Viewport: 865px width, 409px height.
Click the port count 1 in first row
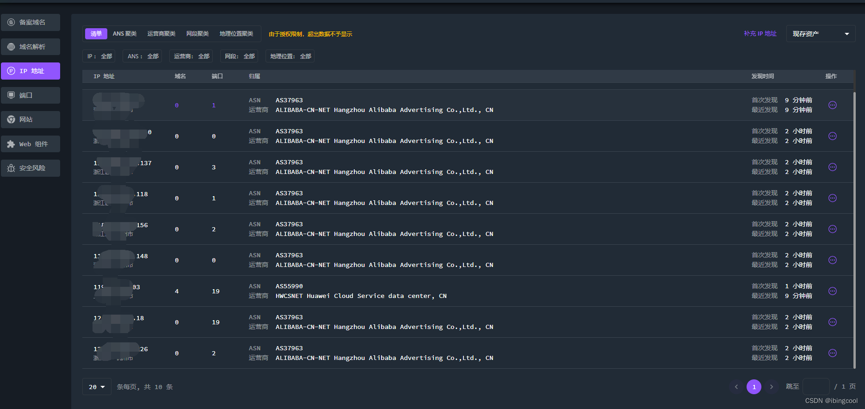214,105
